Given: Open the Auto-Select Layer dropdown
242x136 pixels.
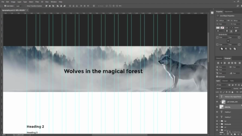Looking at the screenshot, I should click(19, 6).
